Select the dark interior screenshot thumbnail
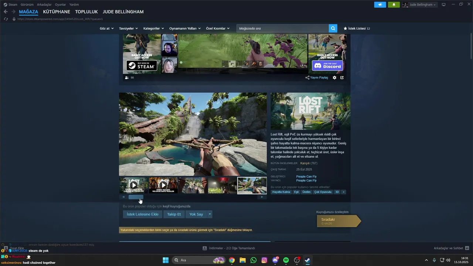 point(222,185)
